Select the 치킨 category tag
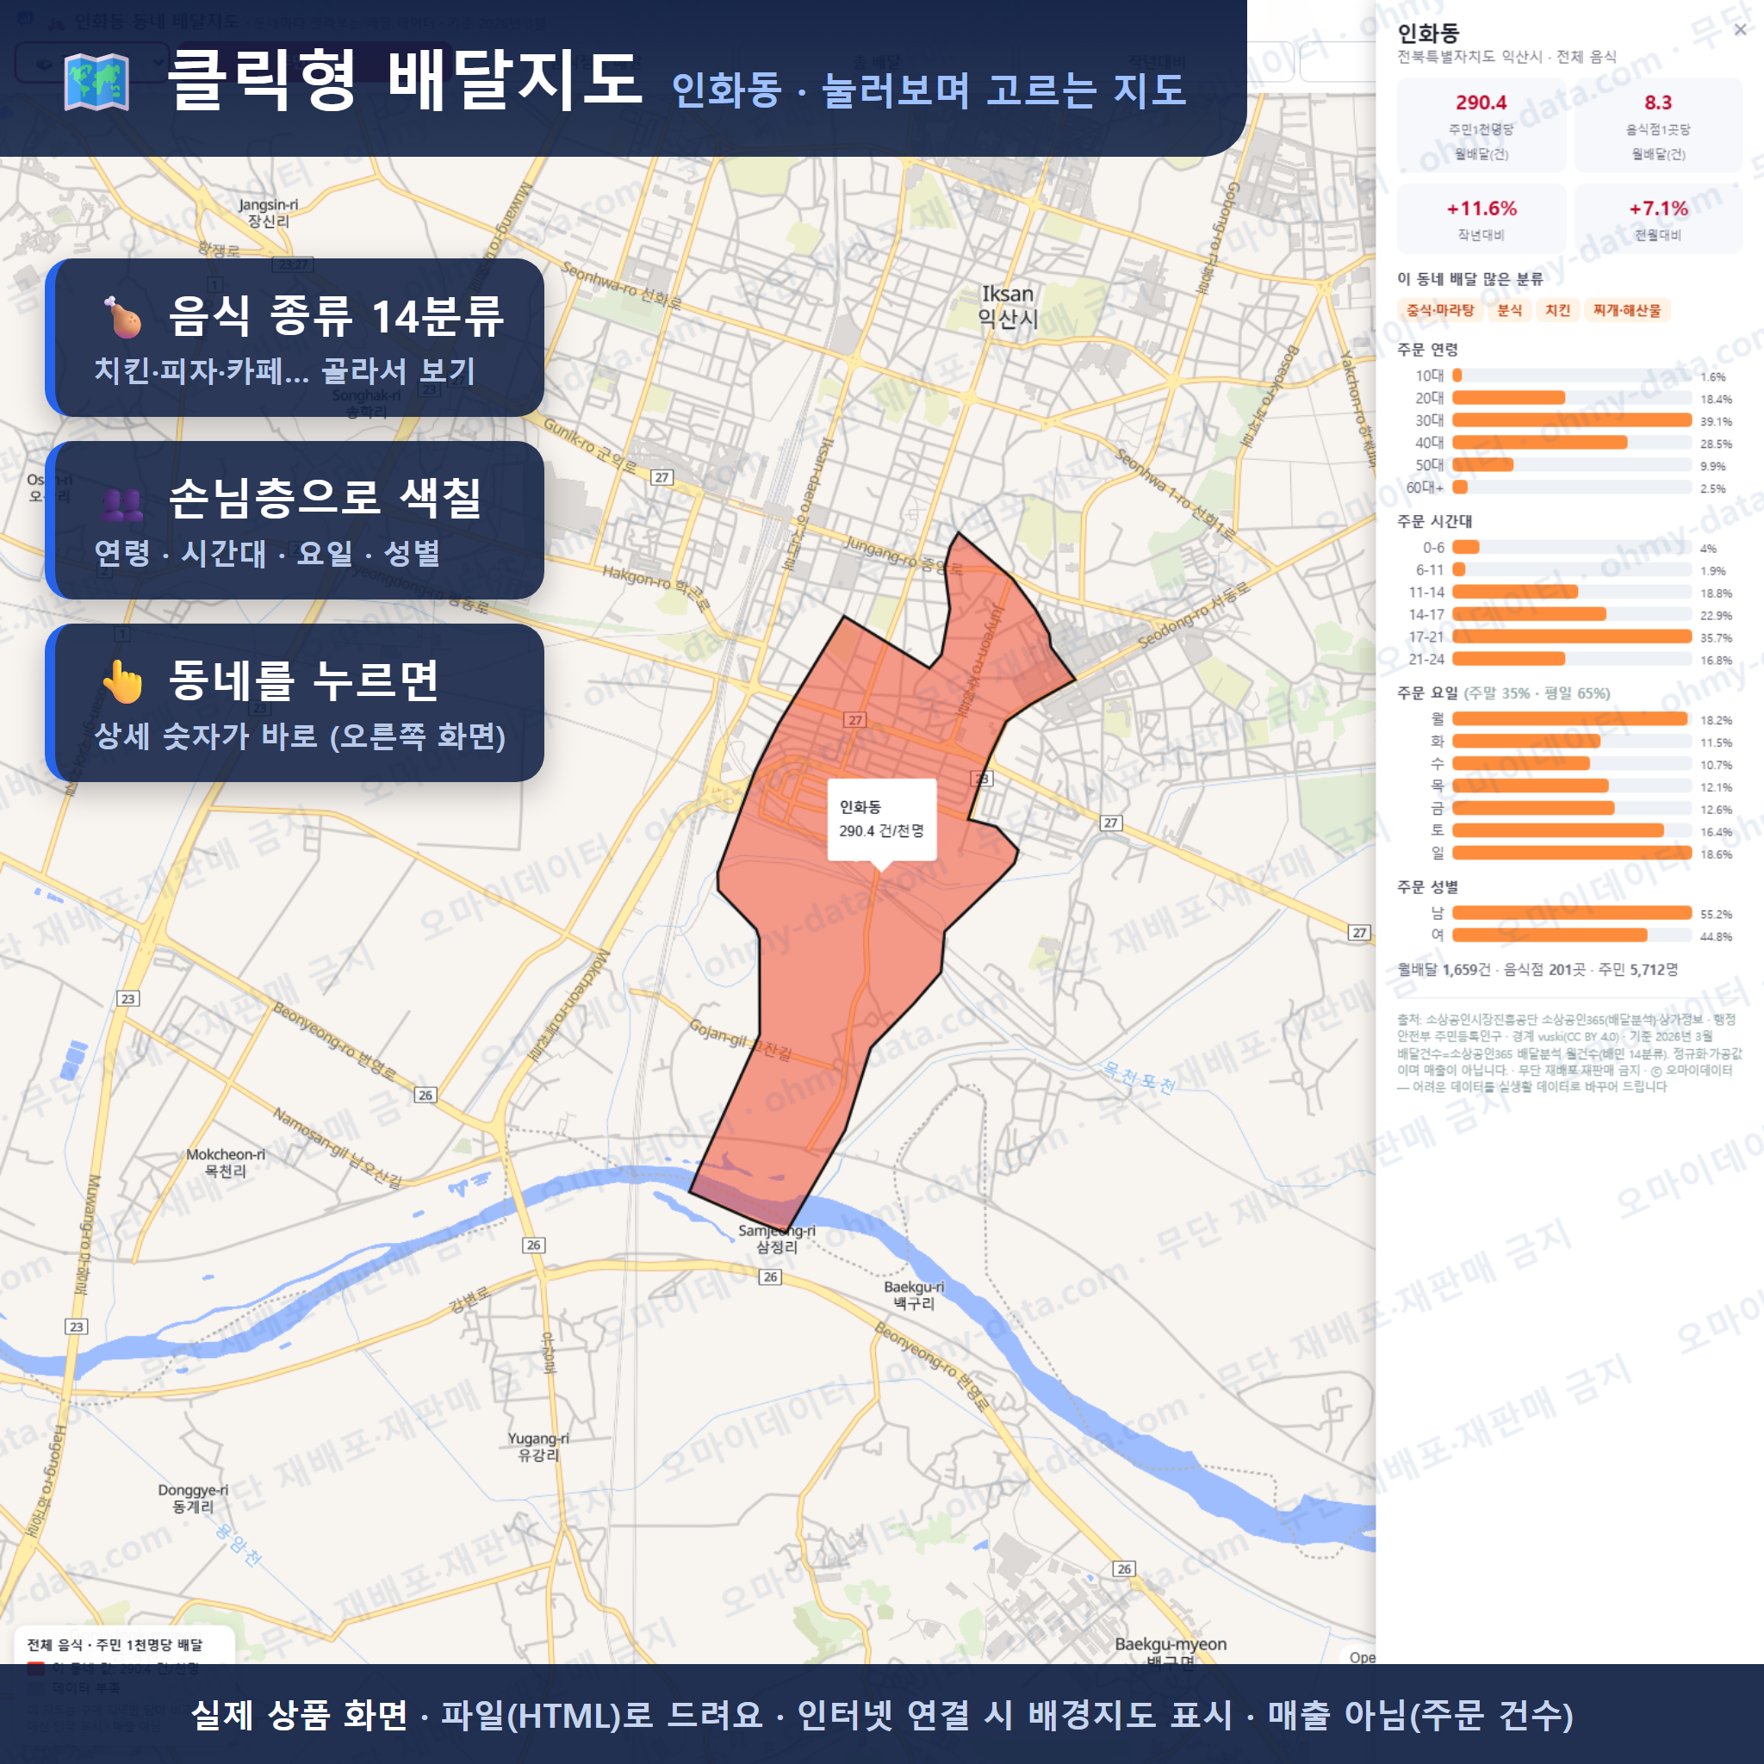1764x1764 pixels. tap(1557, 310)
